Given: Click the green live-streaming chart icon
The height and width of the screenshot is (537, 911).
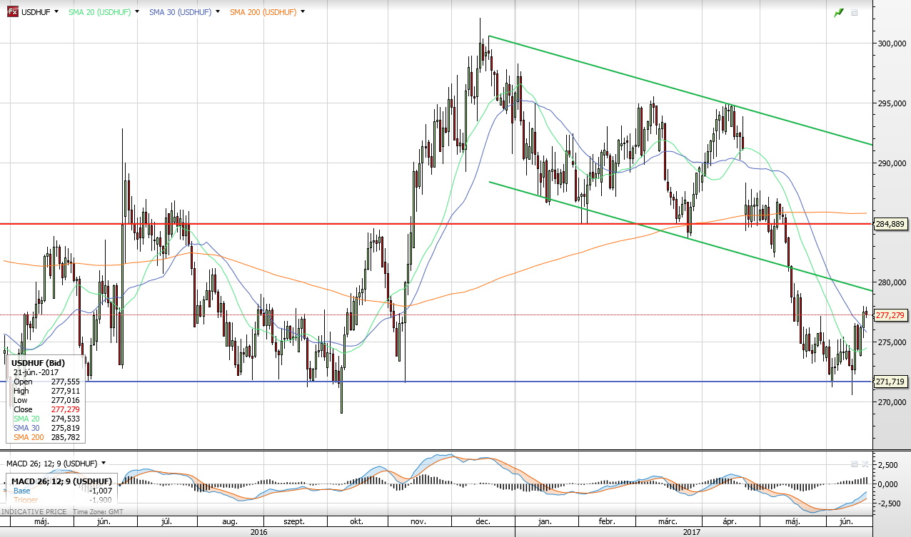Looking at the screenshot, I should [838, 13].
